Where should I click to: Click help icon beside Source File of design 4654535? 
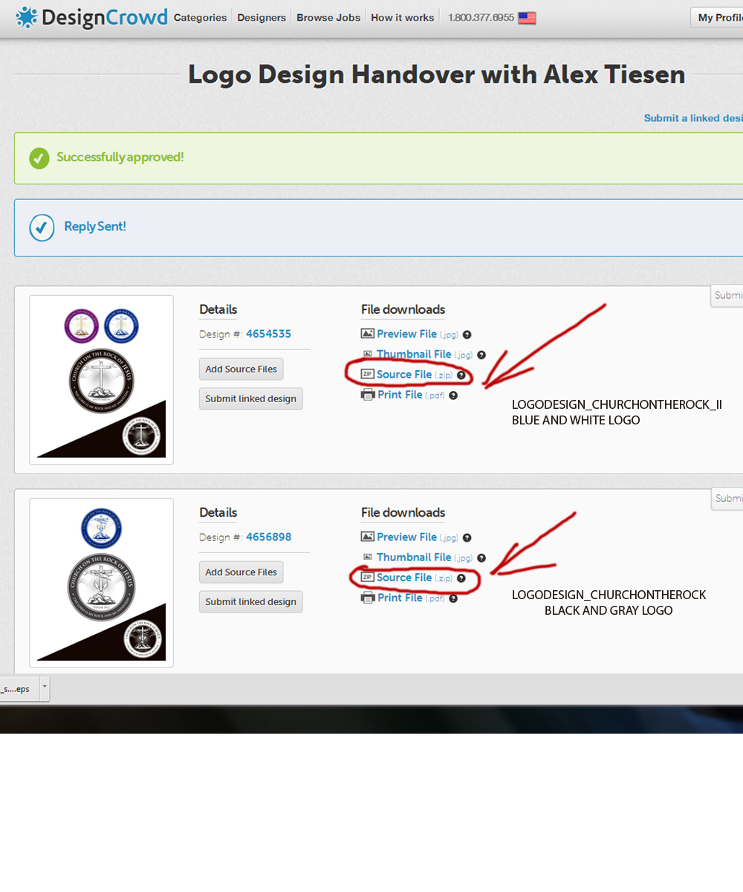[x=461, y=375]
